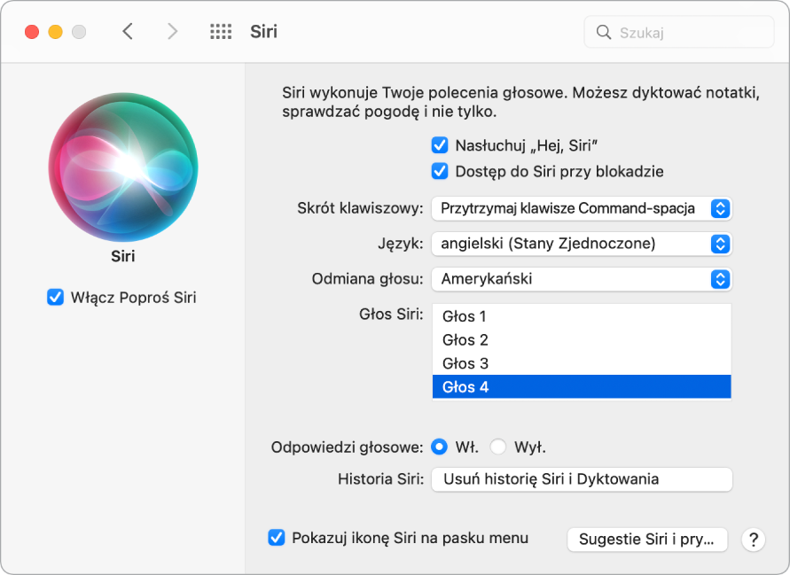Screen dimensions: 790x575
Task: Open the "Język" dropdown menu
Action: 582,244
